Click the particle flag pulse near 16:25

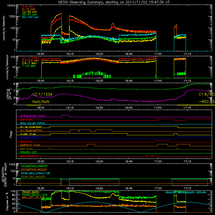coord(91,144)
